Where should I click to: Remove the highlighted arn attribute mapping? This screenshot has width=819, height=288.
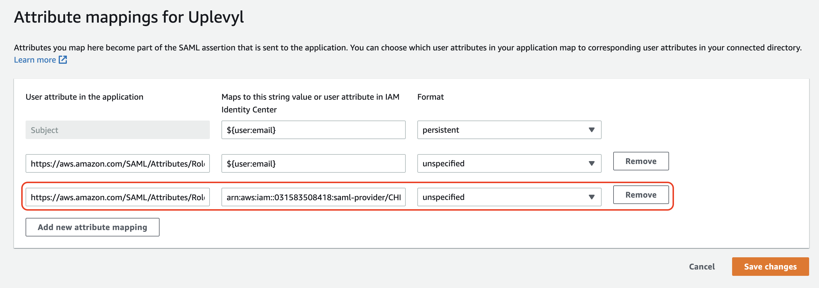(641, 195)
